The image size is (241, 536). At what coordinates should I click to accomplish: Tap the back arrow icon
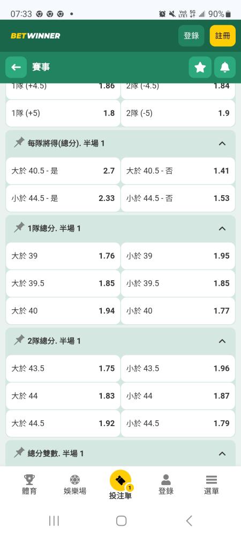(16, 68)
